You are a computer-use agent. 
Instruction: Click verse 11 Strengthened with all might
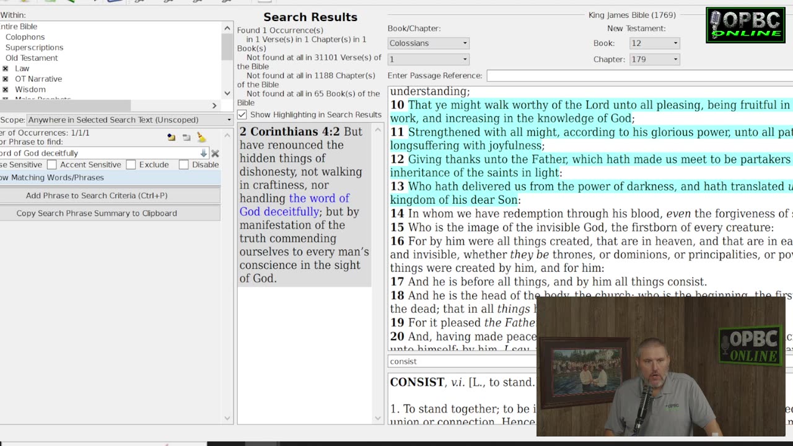click(591, 139)
